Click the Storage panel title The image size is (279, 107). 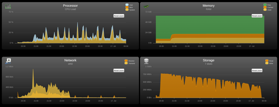click(208, 60)
